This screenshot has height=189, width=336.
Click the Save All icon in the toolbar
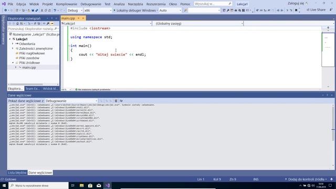[37, 10]
